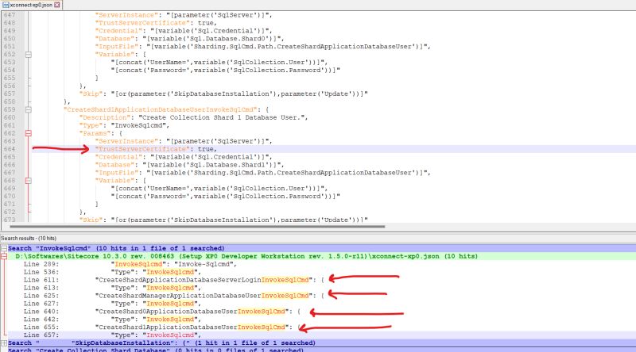The height and width of the screenshot is (352, 636).
Task: Close the xconnect-xp0.json tab
Action: 56,5
